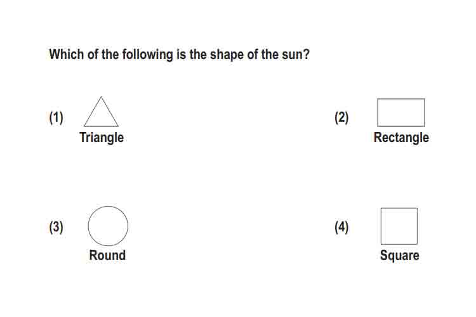The width and height of the screenshot is (476, 317).
Task: Choose the circle shape as the answer
Action: click(108, 226)
